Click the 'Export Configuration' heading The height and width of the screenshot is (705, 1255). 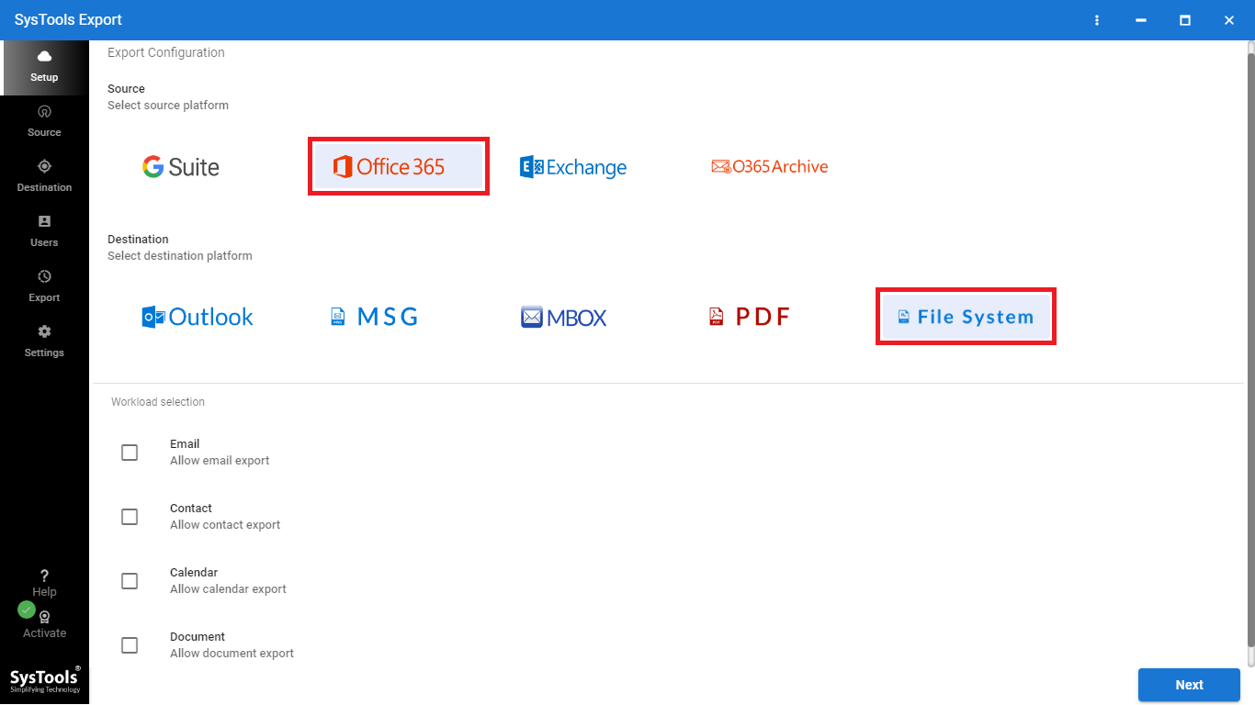(x=166, y=52)
